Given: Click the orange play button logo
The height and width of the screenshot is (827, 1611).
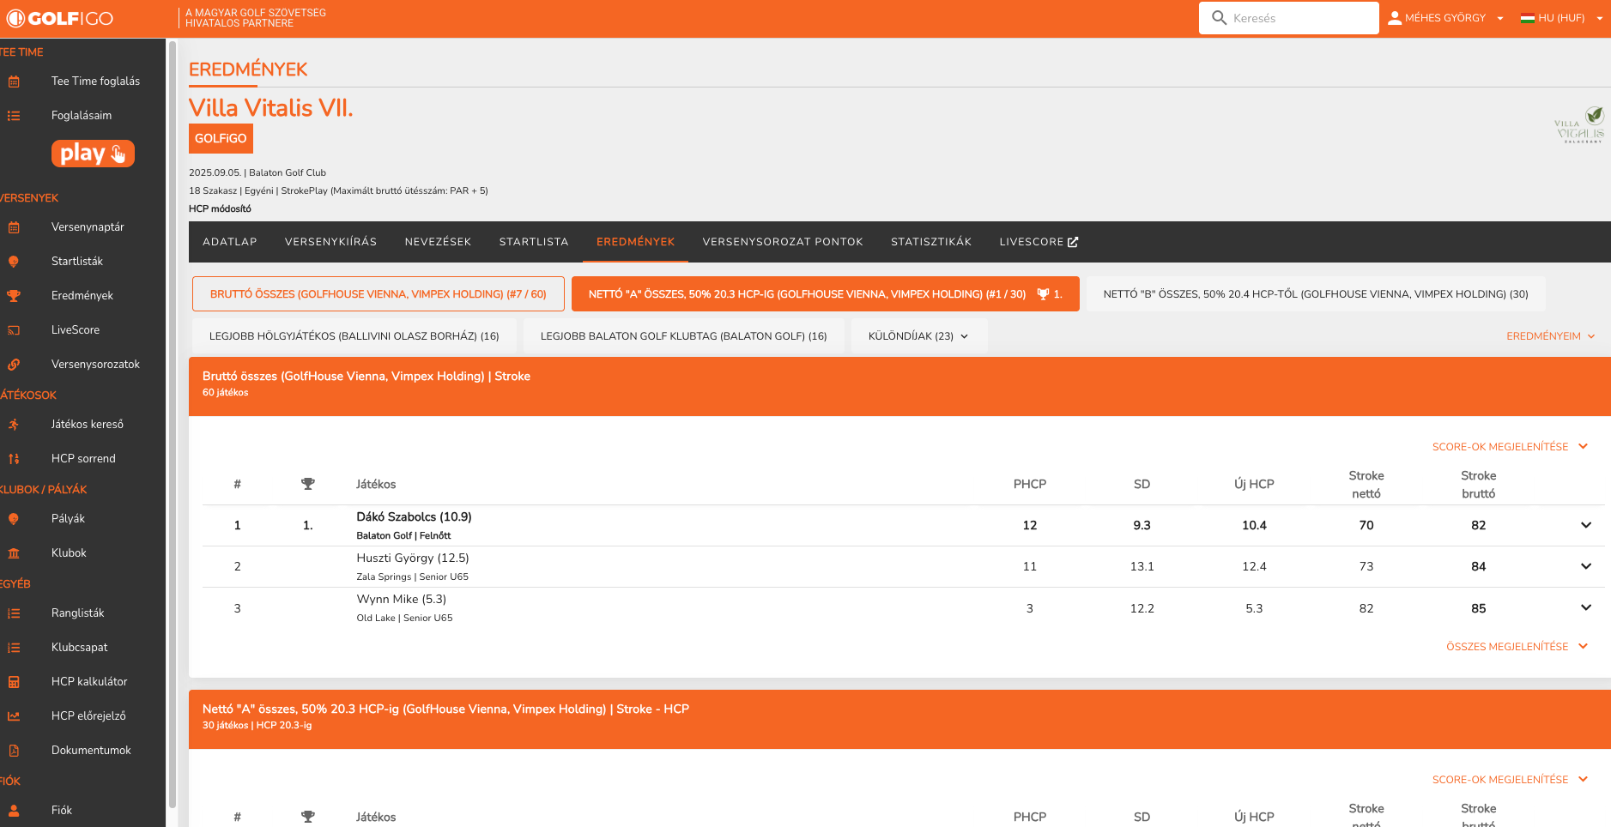Looking at the screenshot, I should [x=93, y=154].
